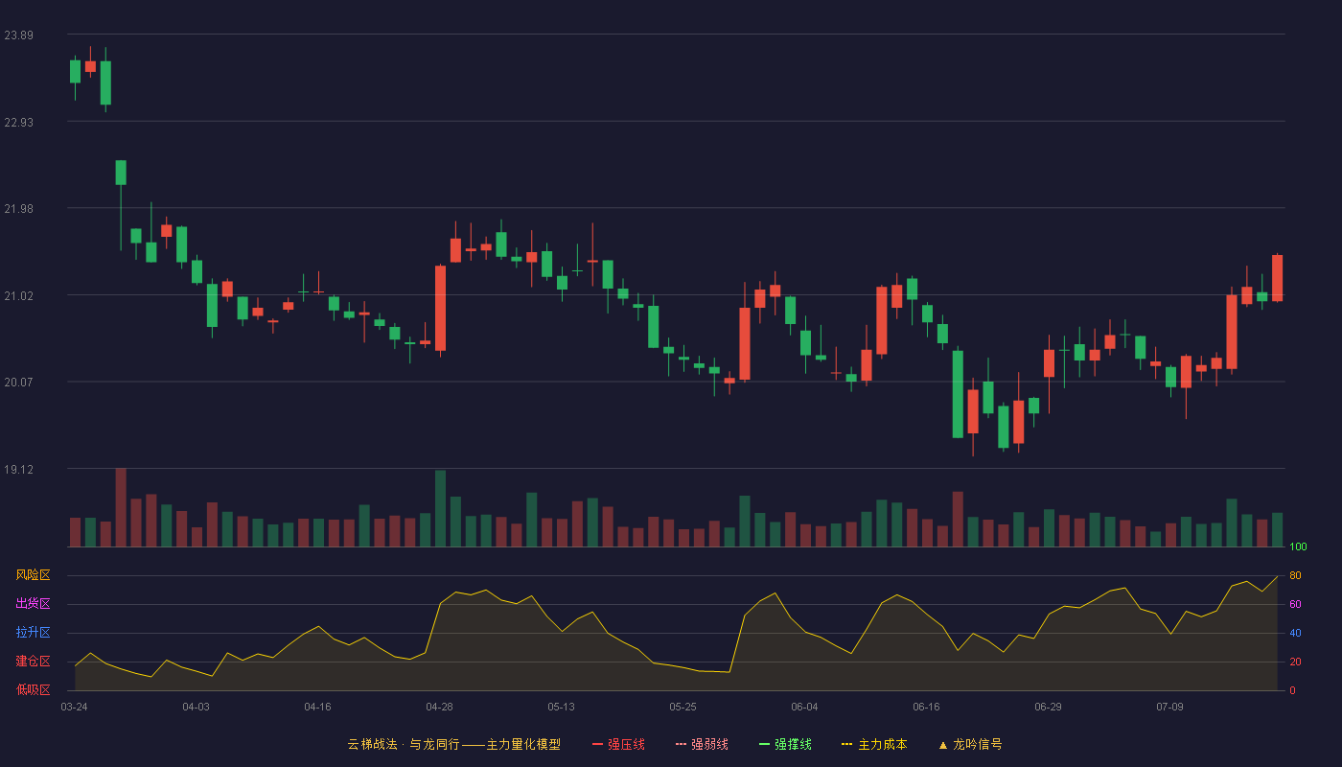Viewport: 1342px width, 767px height.
Task: Click the green 100 indicator scale value
Action: (x=1298, y=547)
